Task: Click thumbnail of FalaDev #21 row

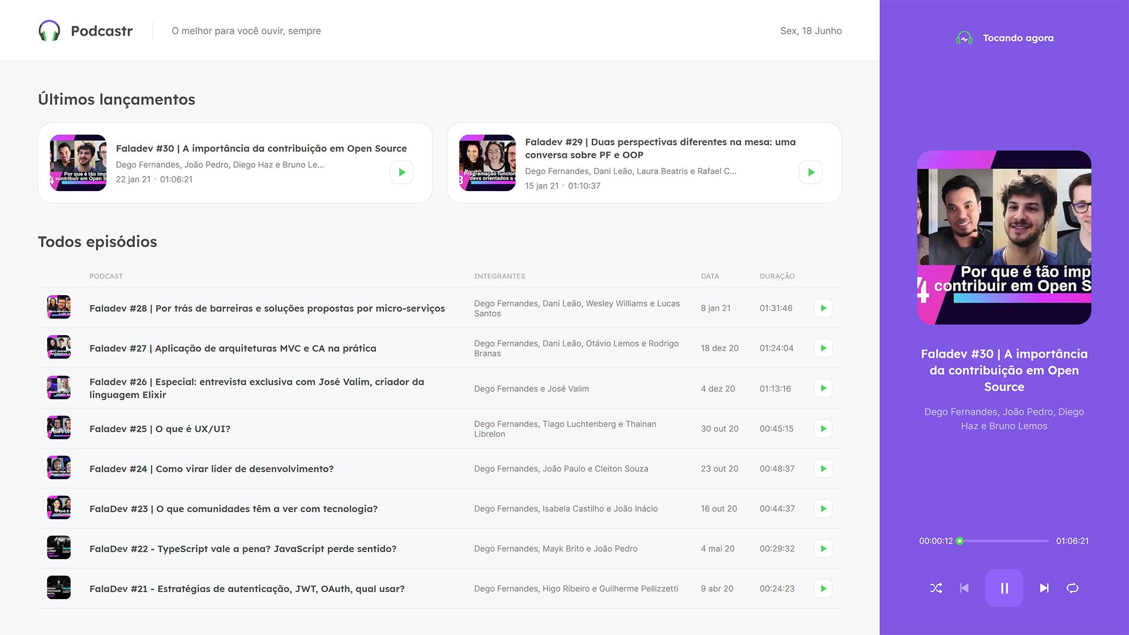Action: 59,587
